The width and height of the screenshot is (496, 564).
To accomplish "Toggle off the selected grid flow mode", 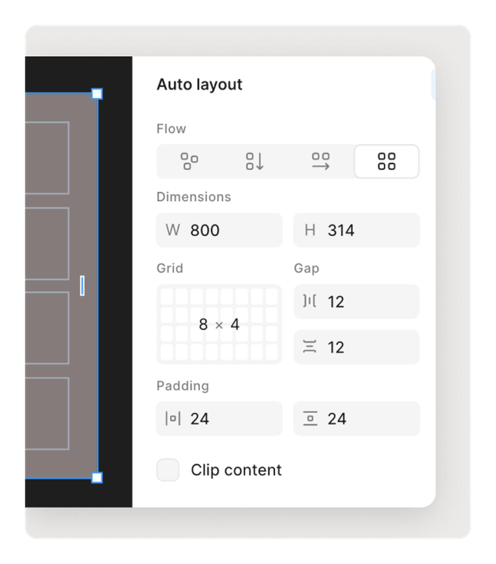I will click(386, 161).
